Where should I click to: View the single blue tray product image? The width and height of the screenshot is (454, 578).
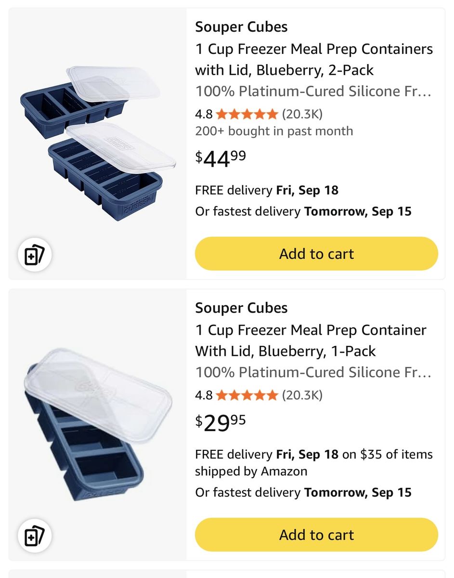pyautogui.click(x=91, y=425)
